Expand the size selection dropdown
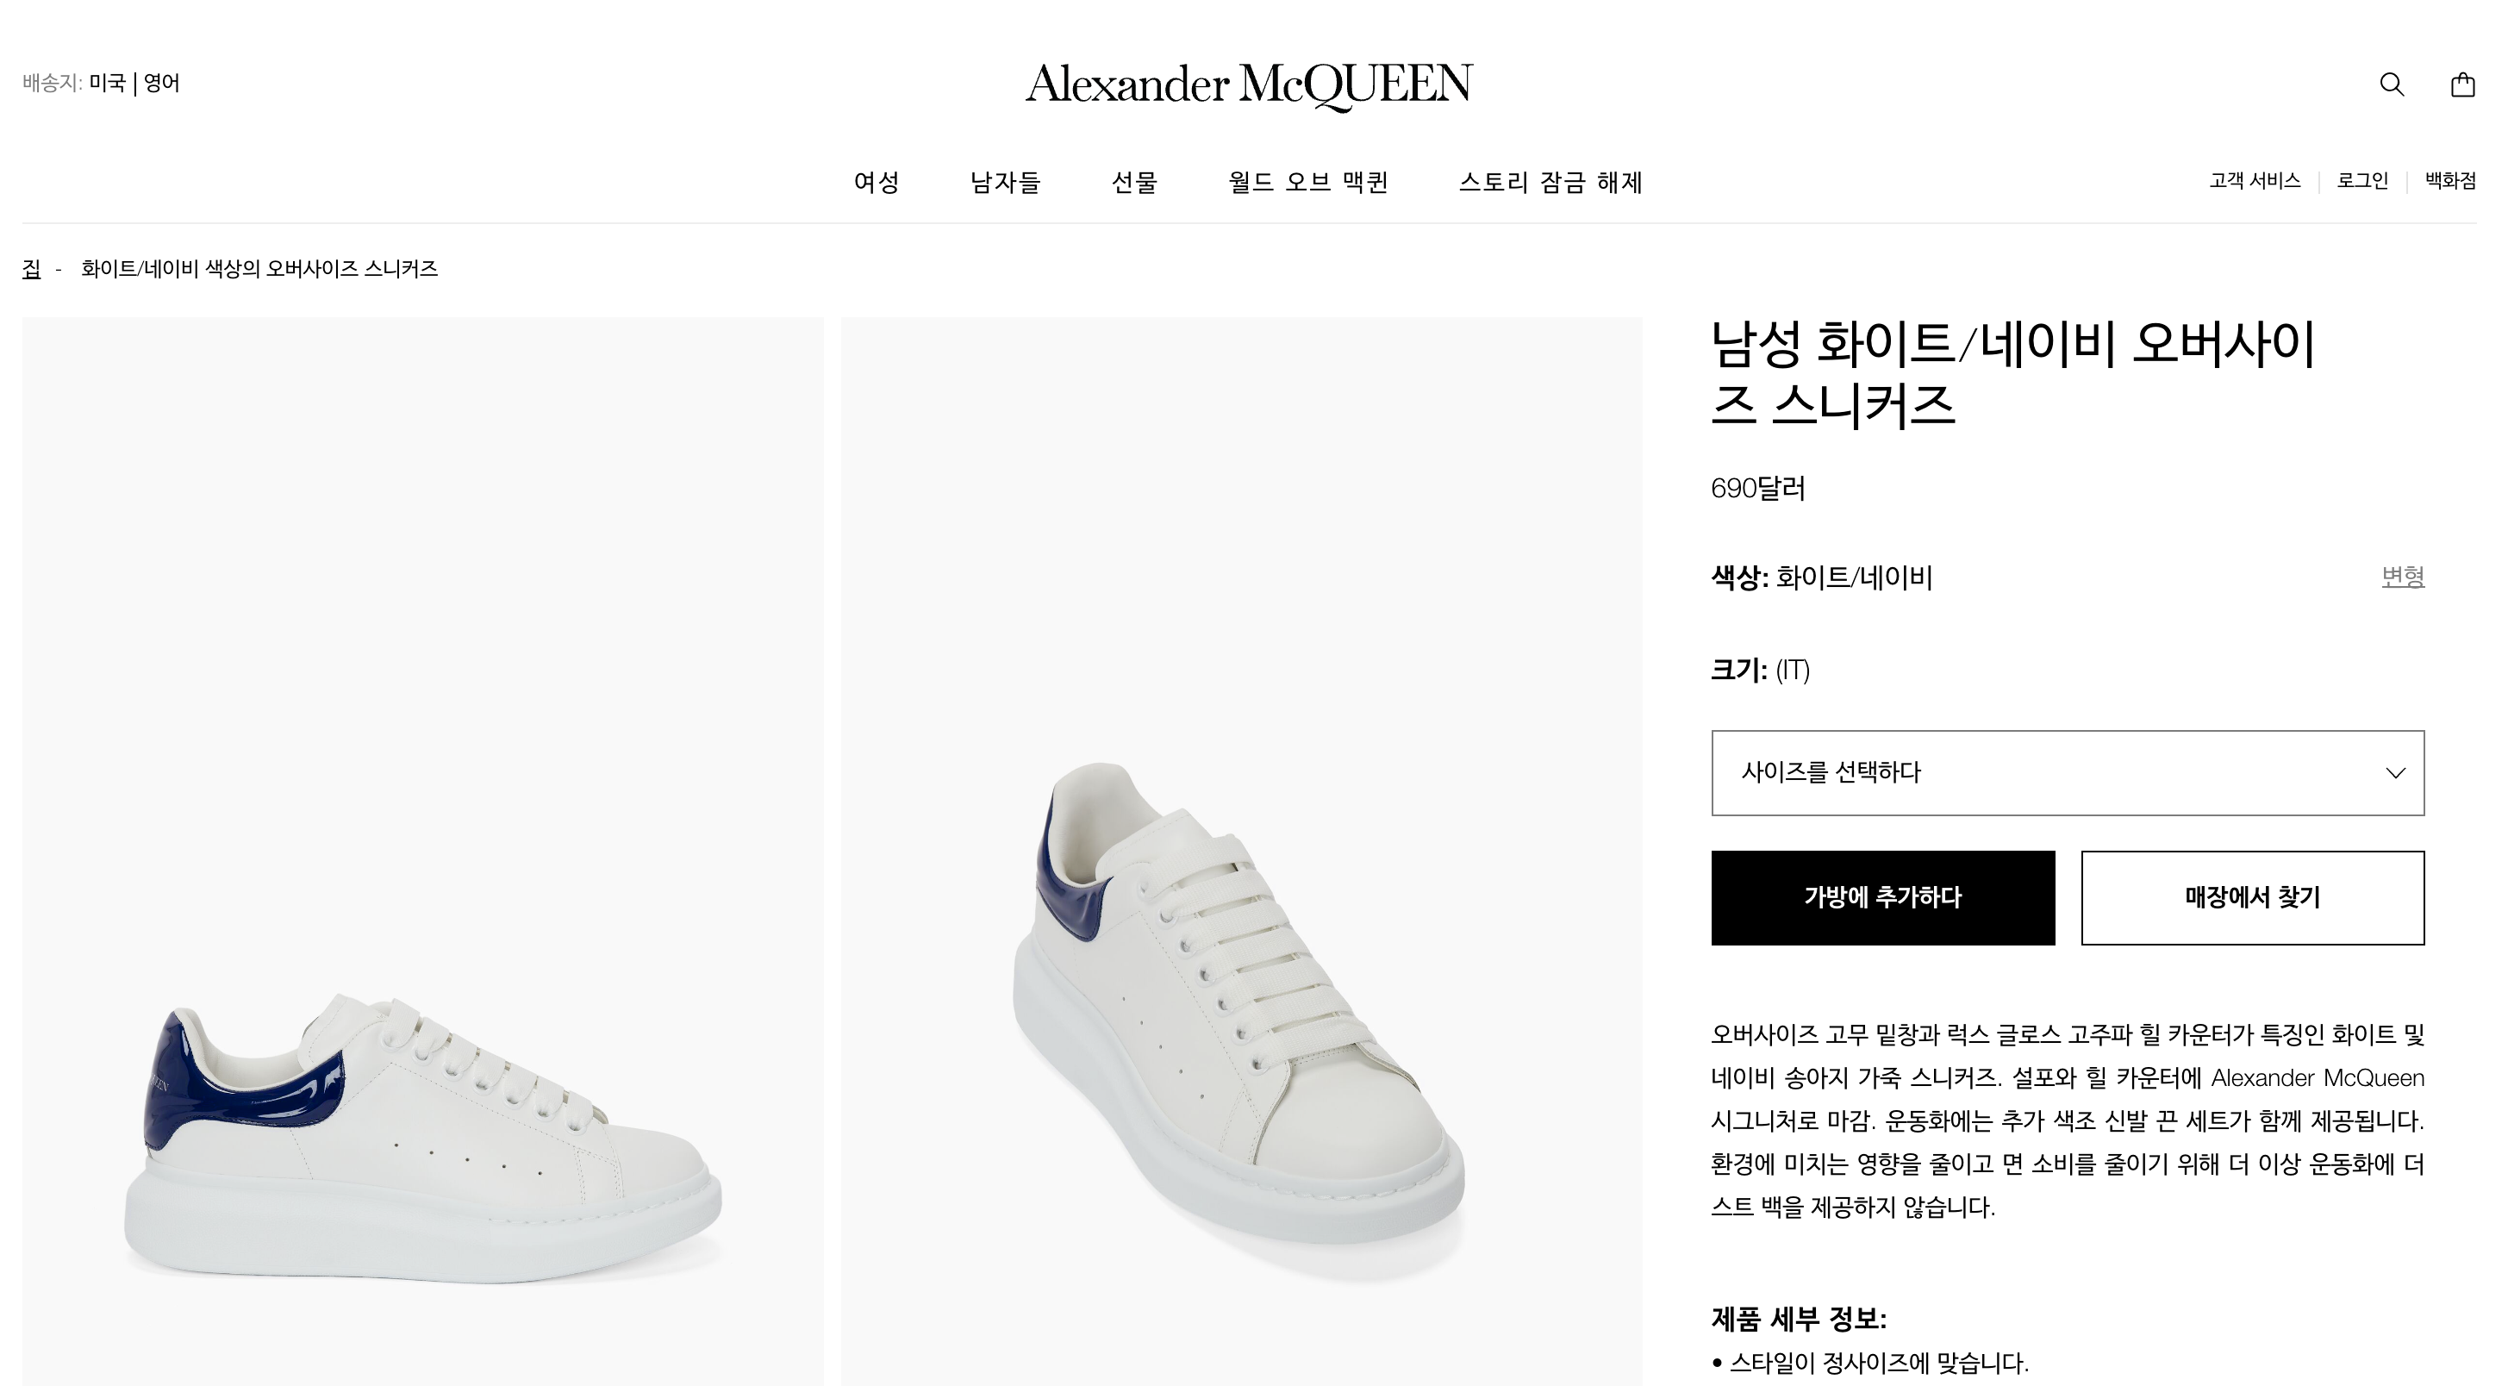 [2066, 773]
